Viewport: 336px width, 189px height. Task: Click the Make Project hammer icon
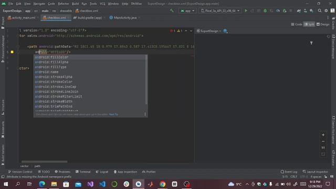pyautogui.click(x=172, y=10)
